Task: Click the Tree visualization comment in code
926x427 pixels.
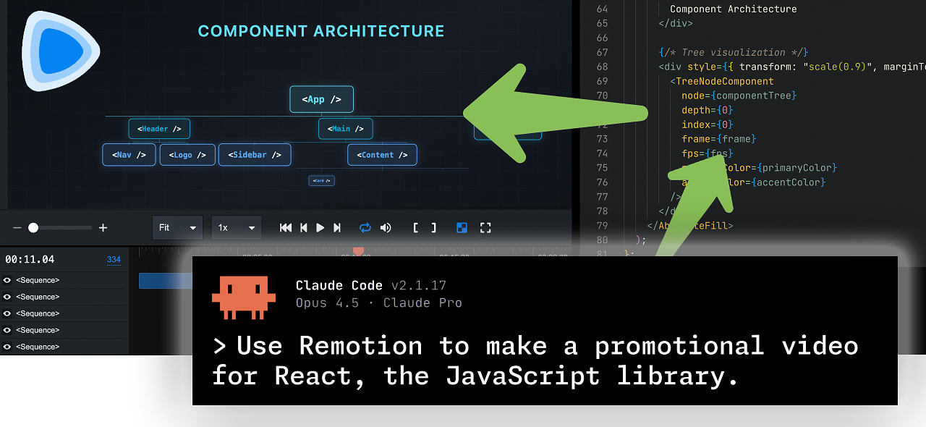Action: pyautogui.click(x=734, y=52)
